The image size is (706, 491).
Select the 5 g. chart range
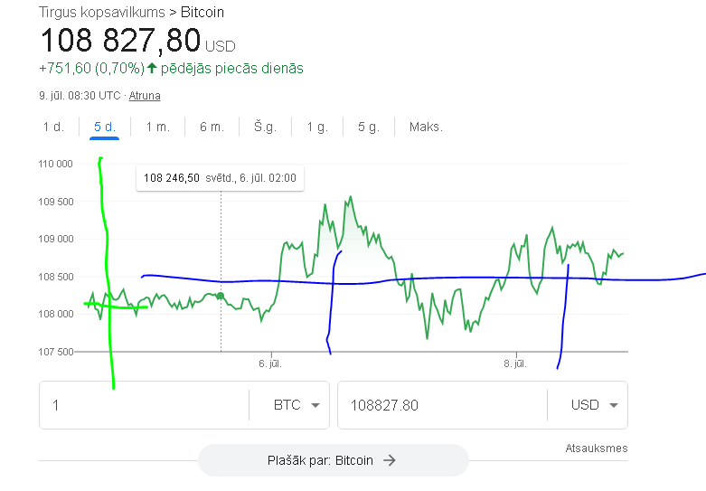tap(369, 127)
